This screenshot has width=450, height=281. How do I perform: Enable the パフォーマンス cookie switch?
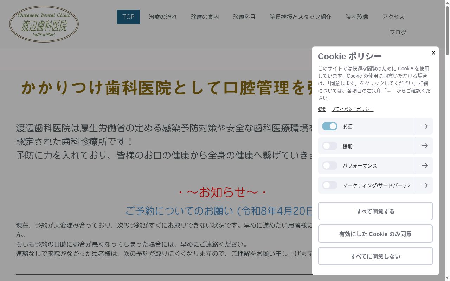(330, 165)
